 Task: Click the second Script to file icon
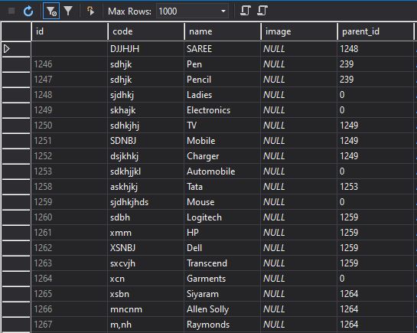pos(262,11)
